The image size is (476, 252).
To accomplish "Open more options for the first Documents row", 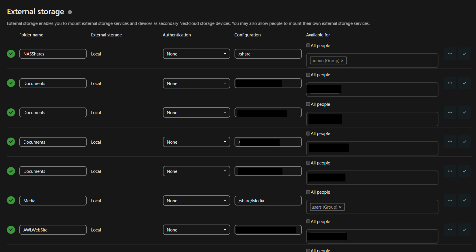I will tap(450, 83).
